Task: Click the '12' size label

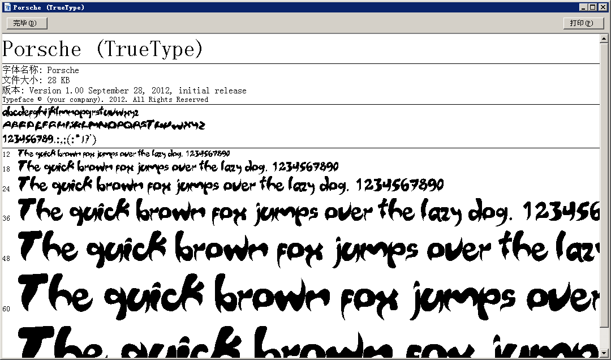Action: point(6,154)
